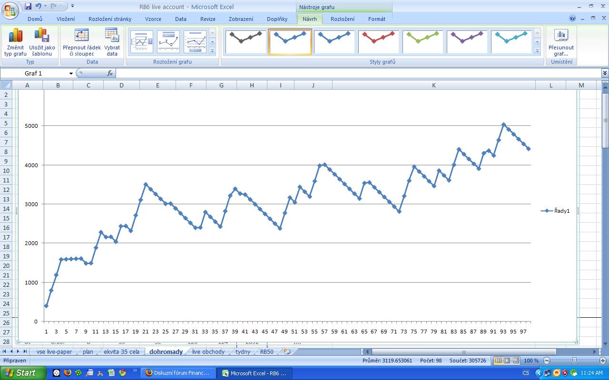609x380 pixels.
Task: Choose the second chart layout thumbnail
Action: coord(168,42)
